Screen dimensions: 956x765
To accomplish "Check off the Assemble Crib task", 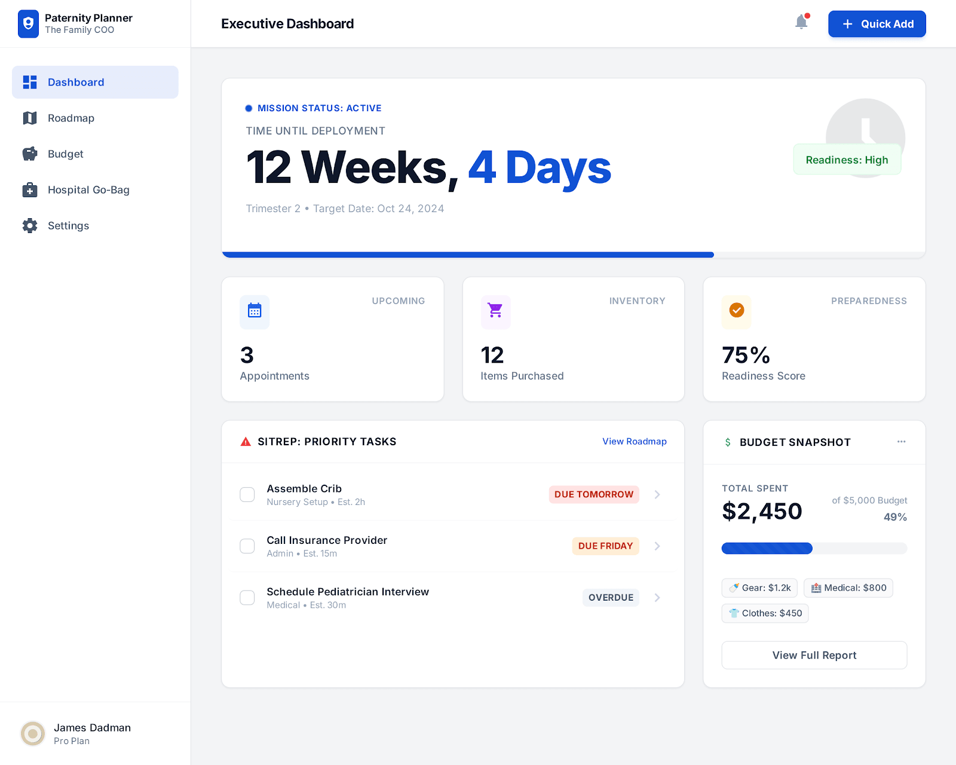I will [247, 494].
